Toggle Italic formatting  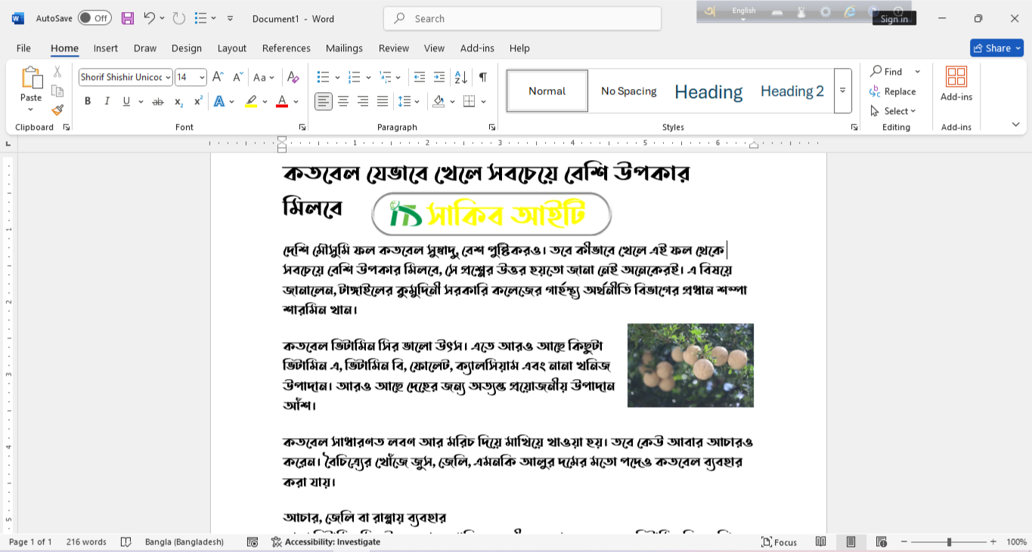(x=107, y=101)
